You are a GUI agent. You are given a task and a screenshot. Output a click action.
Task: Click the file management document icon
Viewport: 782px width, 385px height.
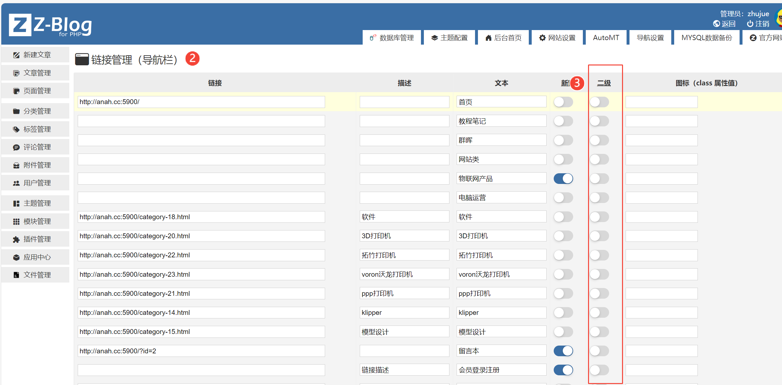[16, 275]
